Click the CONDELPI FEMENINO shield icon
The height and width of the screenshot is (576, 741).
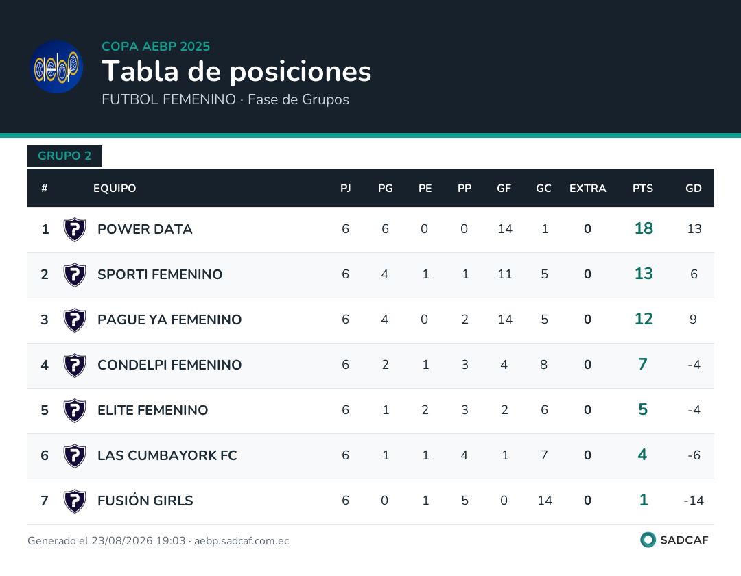[75, 365]
